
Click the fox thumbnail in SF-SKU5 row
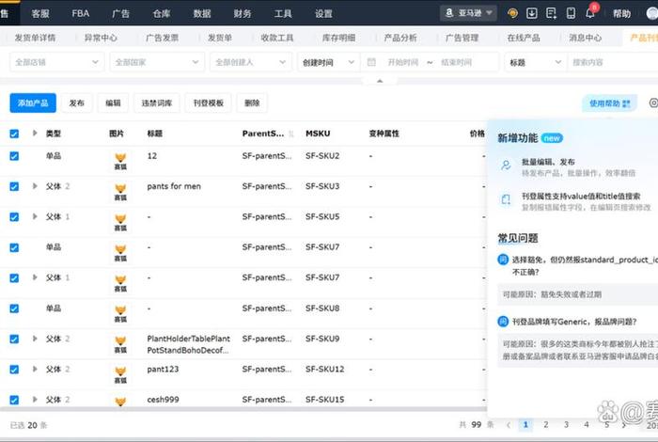pyautogui.click(x=120, y=223)
